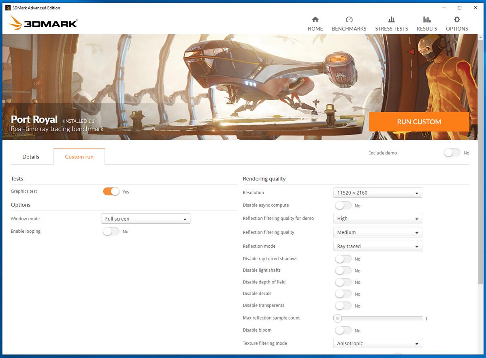The image size is (486, 358).
Task: Open the BENCHMARKS gauge icon
Action: pos(349,20)
